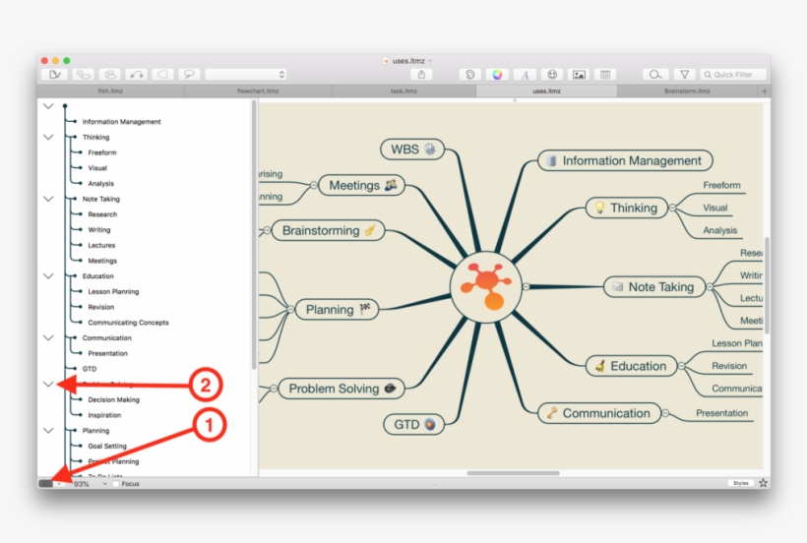This screenshot has width=807, height=543.
Task: Collapse the Planning outline chevron
Action: coord(48,431)
